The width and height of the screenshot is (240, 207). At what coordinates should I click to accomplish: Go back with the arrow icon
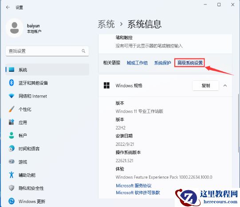tap(8, 7)
